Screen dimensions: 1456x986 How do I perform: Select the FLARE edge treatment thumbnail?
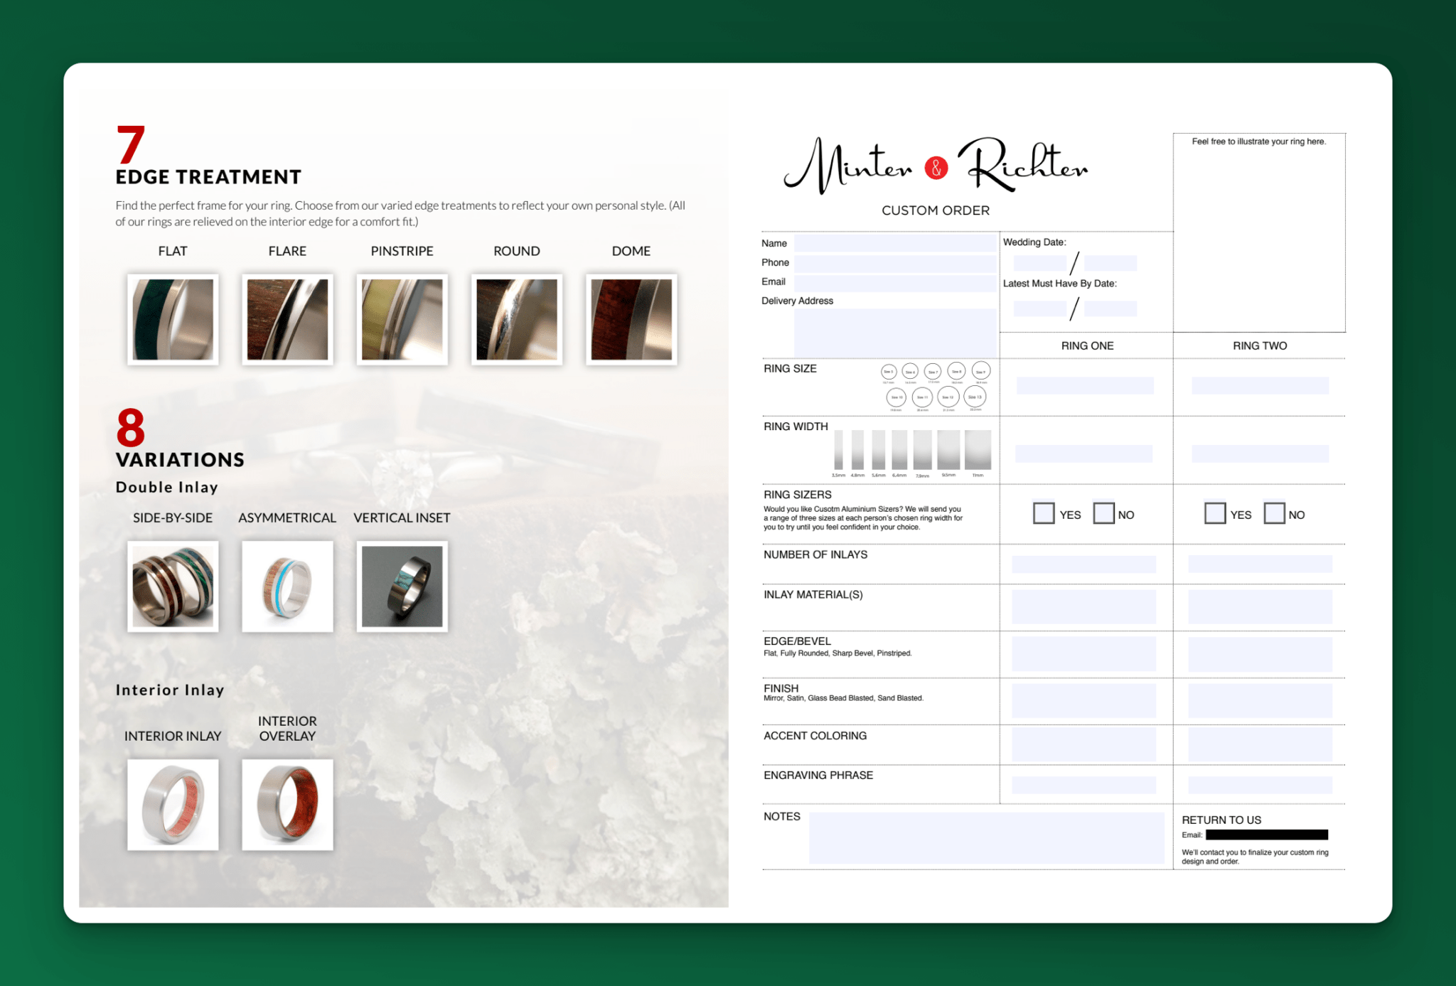pyautogui.click(x=287, y=318)
